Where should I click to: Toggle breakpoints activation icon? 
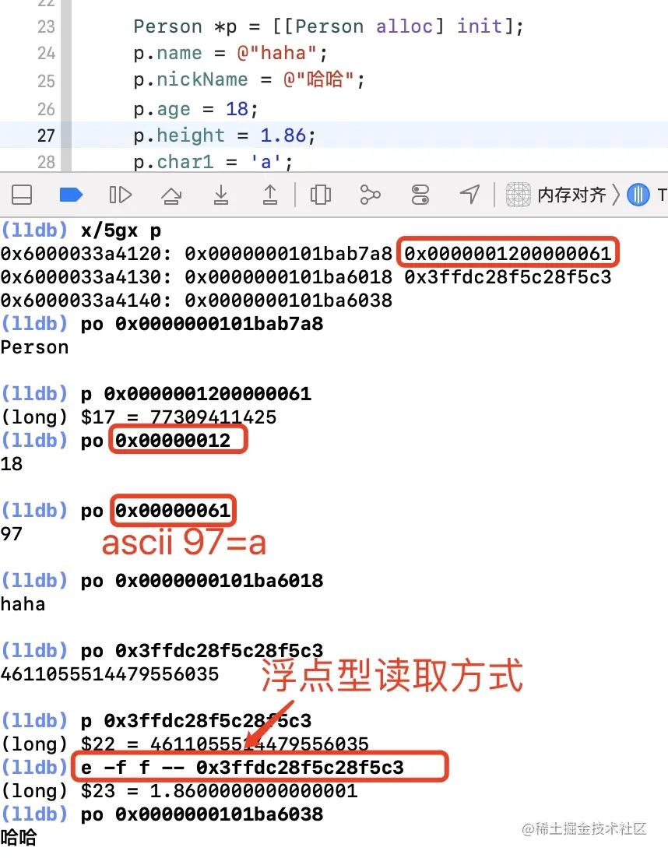pos(71,195)
